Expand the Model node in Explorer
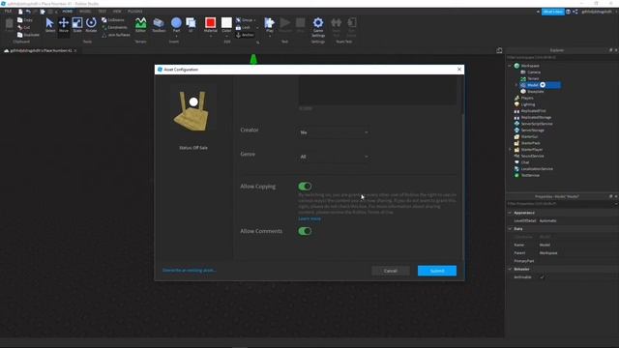This screenshot has width=619, height=348. tap(516, 85)
